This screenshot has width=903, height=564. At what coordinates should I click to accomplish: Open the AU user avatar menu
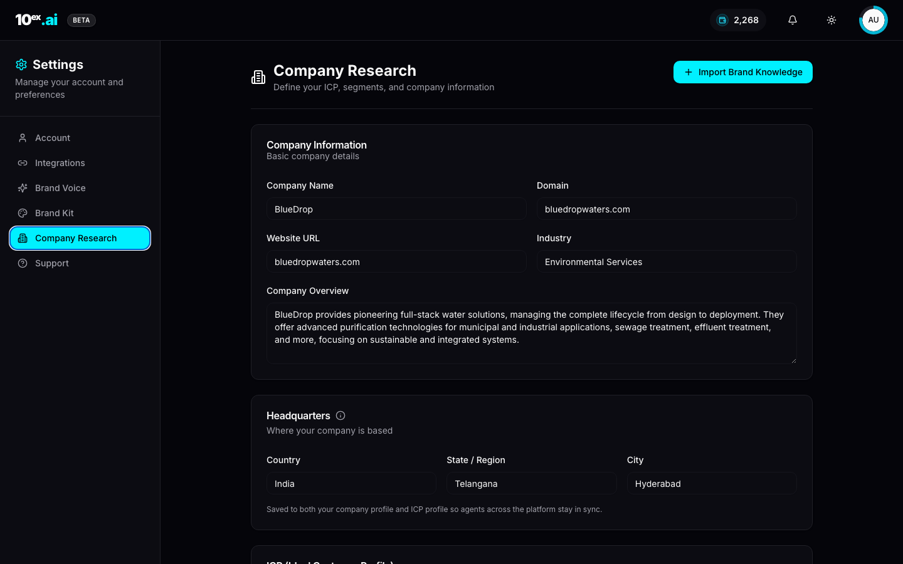[874, 20]
